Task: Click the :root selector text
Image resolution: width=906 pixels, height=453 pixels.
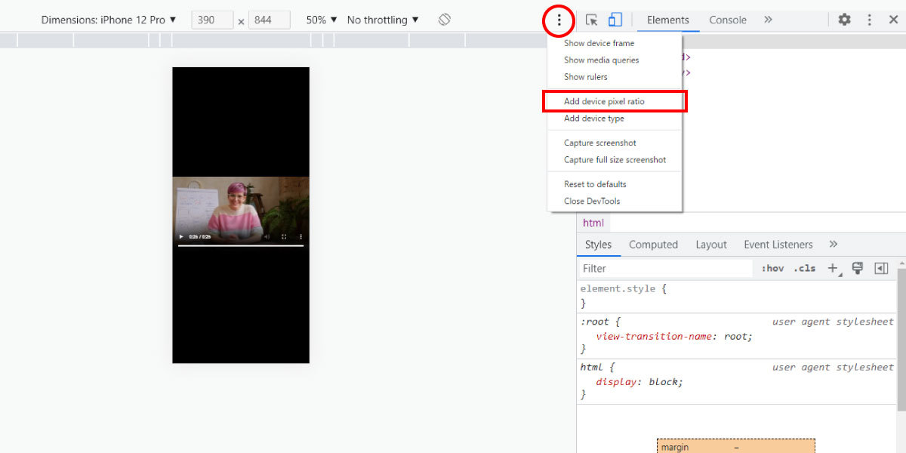Action: [x=596, y=321]
